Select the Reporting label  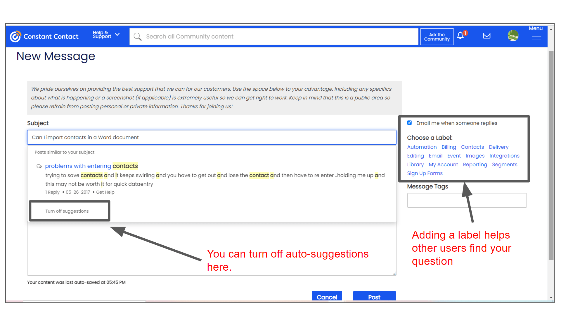(x=475, y=164)
